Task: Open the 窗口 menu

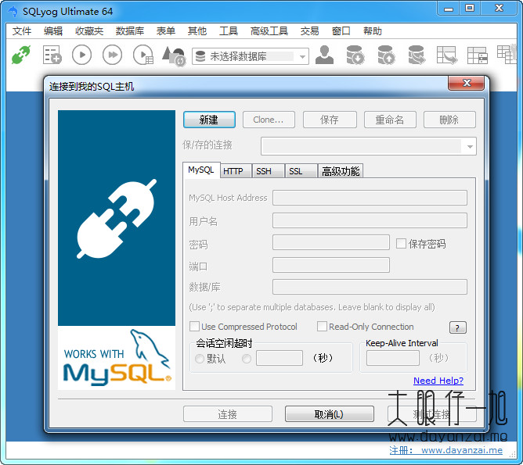Action: [341, 31]
